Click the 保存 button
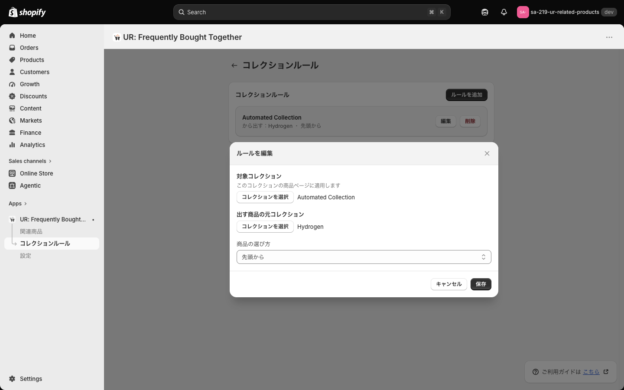The height and width of the screenshot is (390, 624). pyautogui.click(x=481, y=284)
